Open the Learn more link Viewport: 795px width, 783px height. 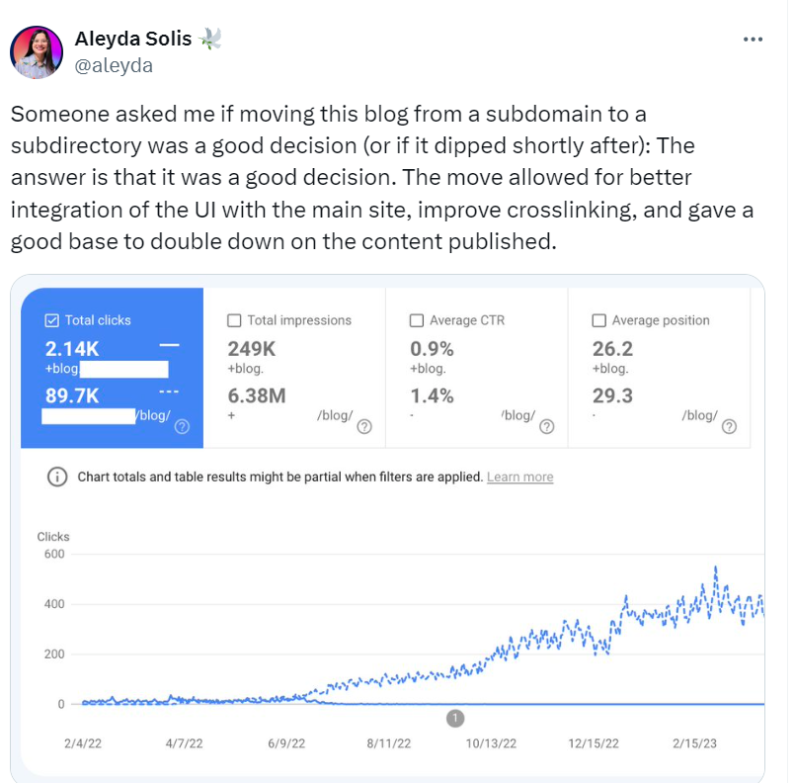(519, 477)
